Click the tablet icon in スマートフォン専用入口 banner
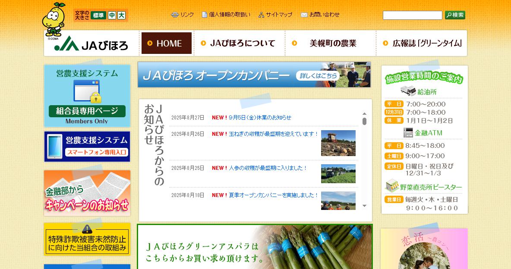 pyautogui.click(x=55, y=147)
